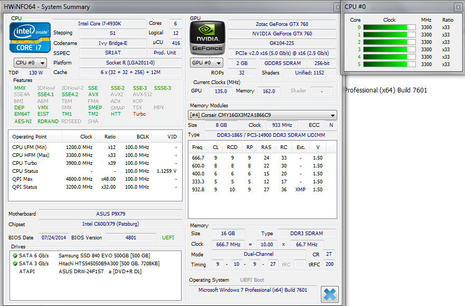
Task: Select the 666.7 frequency timing row
Action: coord(262,158)
